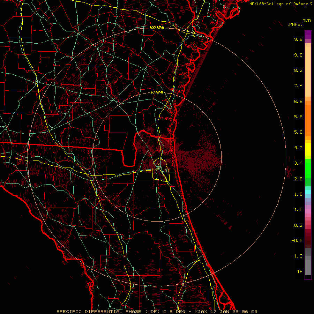
Task: Select the gray TH threshold swatch
Action: pyautogui.click(x=308, y=271)
